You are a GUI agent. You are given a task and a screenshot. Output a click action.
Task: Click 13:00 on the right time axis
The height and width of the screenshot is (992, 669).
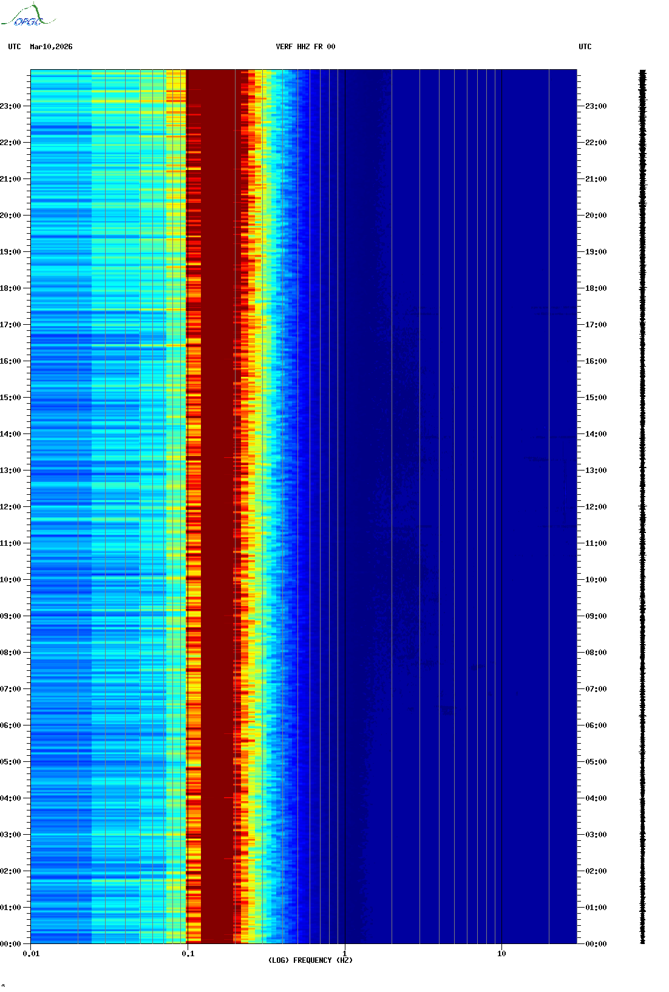coord(596,471)
